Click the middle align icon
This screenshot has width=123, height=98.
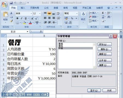[49, 13]
